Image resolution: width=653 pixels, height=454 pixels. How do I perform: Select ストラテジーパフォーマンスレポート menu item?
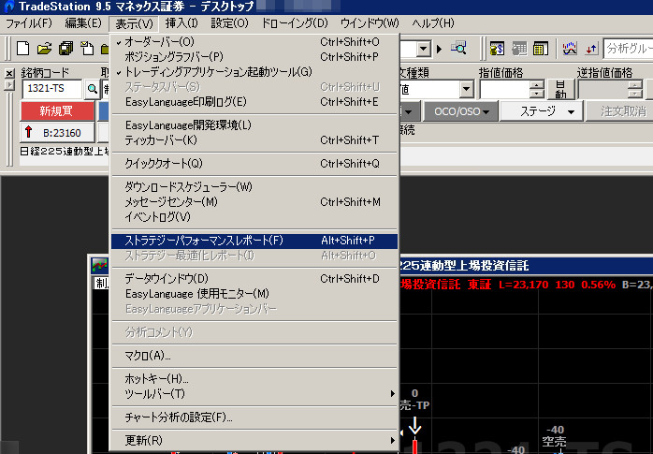[x=203, y=241]
